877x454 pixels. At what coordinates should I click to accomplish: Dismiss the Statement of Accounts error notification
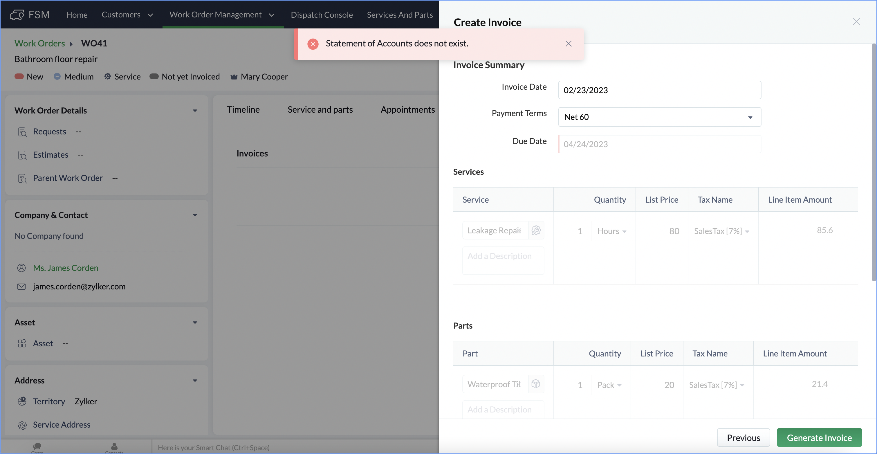[x=568, y=44]
